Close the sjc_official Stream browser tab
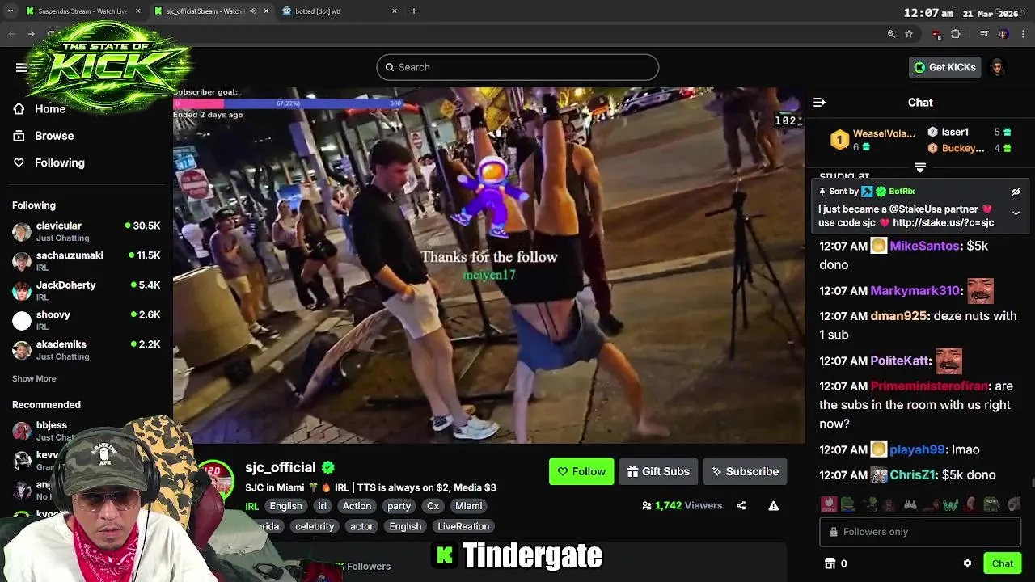Viewport: 1035px width, 582px height. tap(267, 11)
